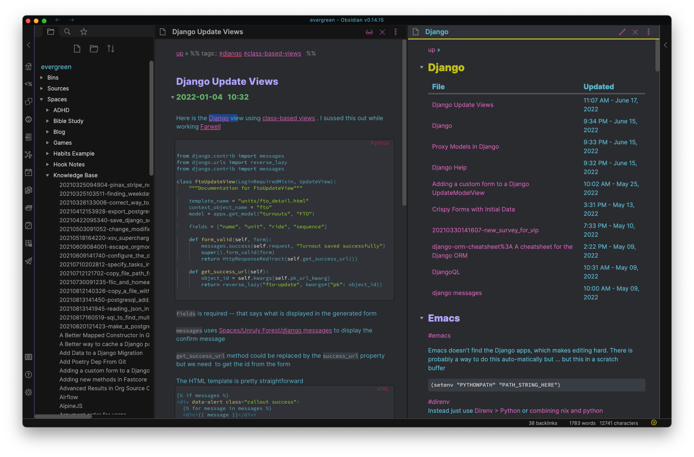Create a new note in file explorer
Viewport: 694px width, 457px height.
point(77,49)
